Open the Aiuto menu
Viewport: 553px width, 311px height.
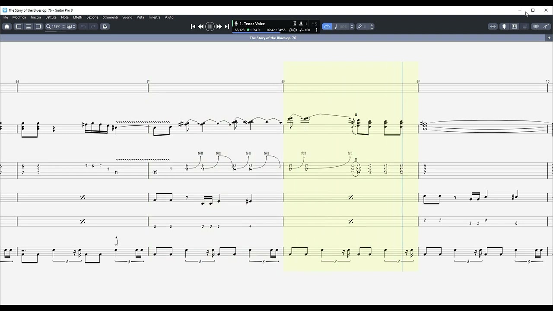click(169, 17)
